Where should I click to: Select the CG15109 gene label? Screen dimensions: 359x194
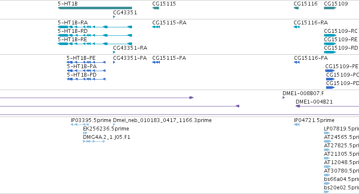336,4
